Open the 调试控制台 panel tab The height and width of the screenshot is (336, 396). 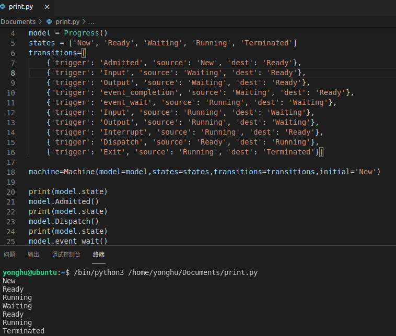(x=66, y=255)
